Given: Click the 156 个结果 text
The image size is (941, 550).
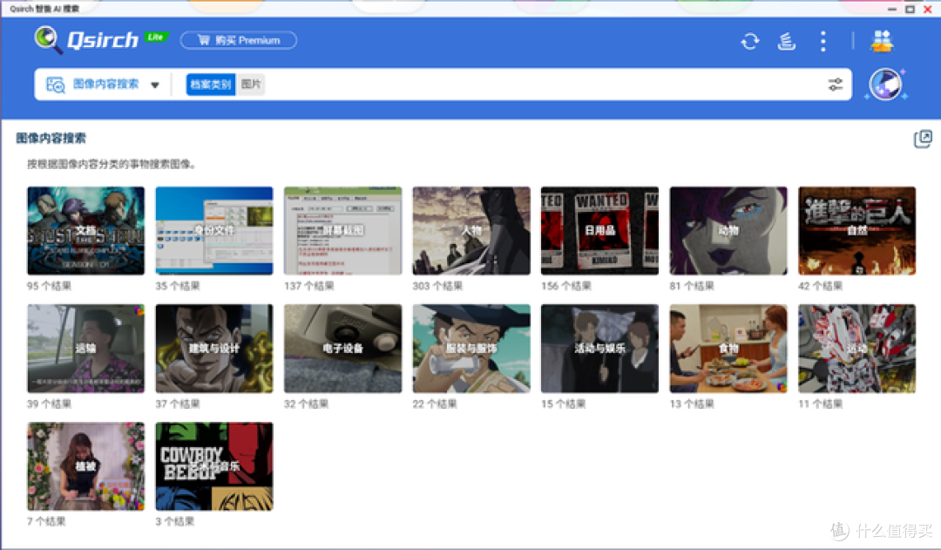Looking at the screenshot, I should pos(566,287).
